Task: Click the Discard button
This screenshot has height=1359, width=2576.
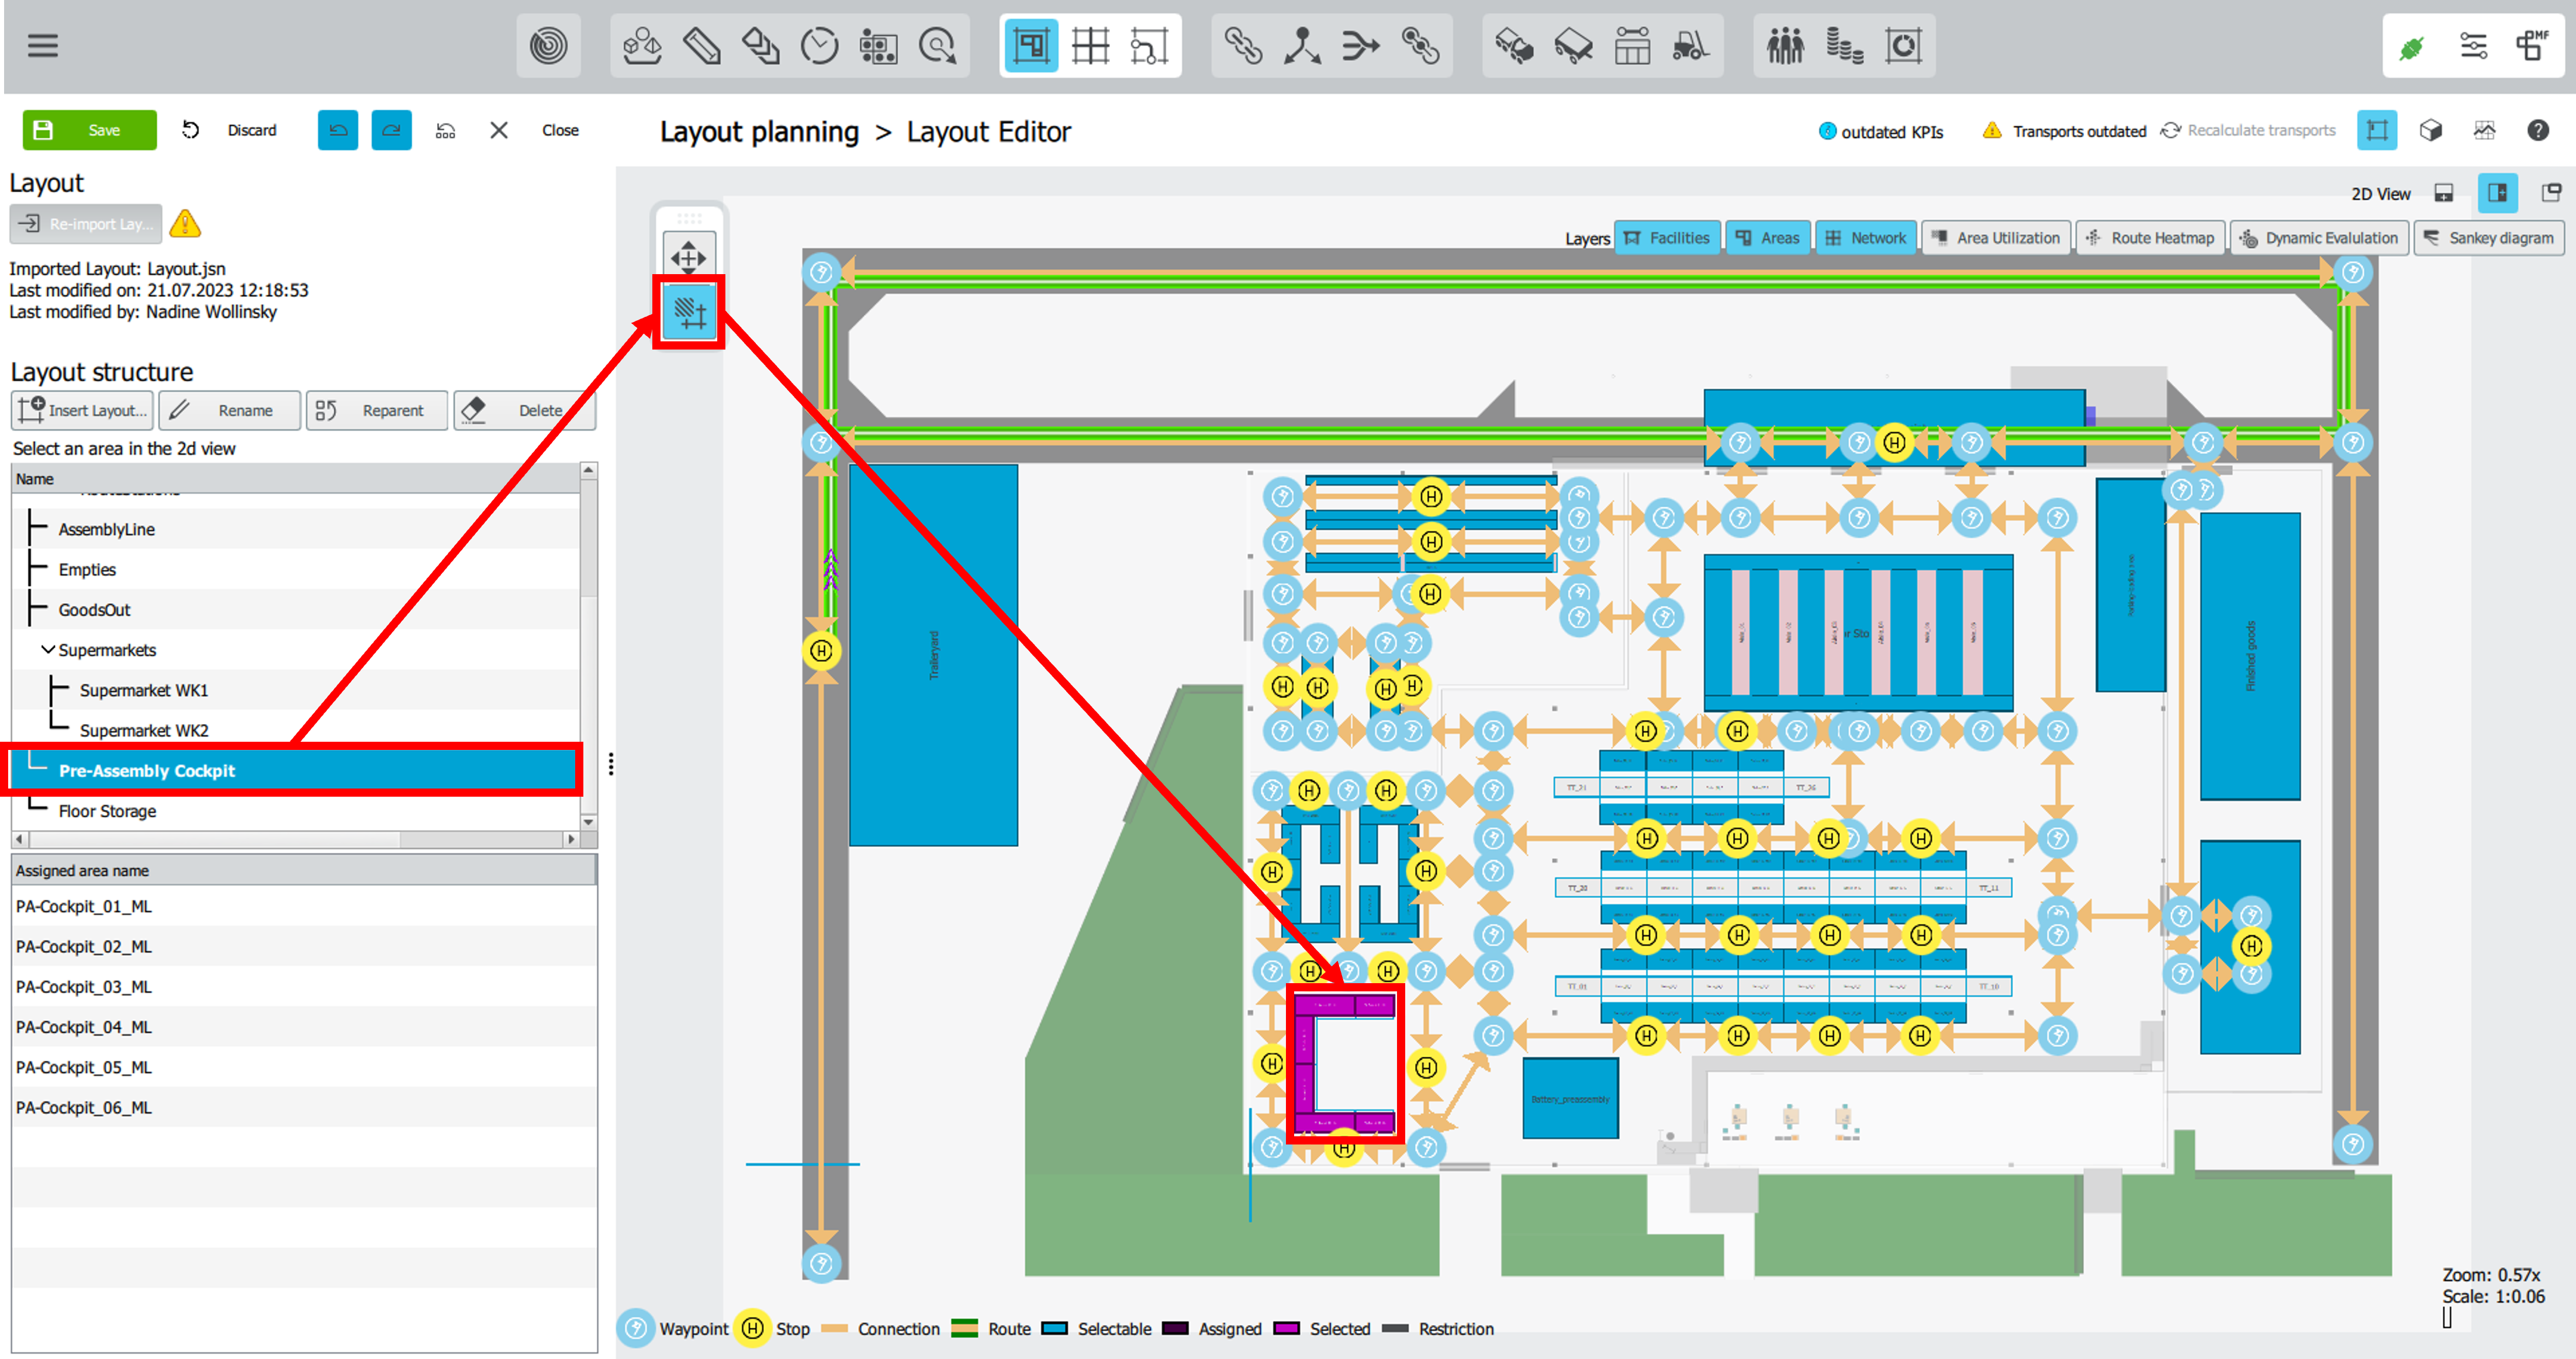Action: pyautogui.click(x=230, y=130)
